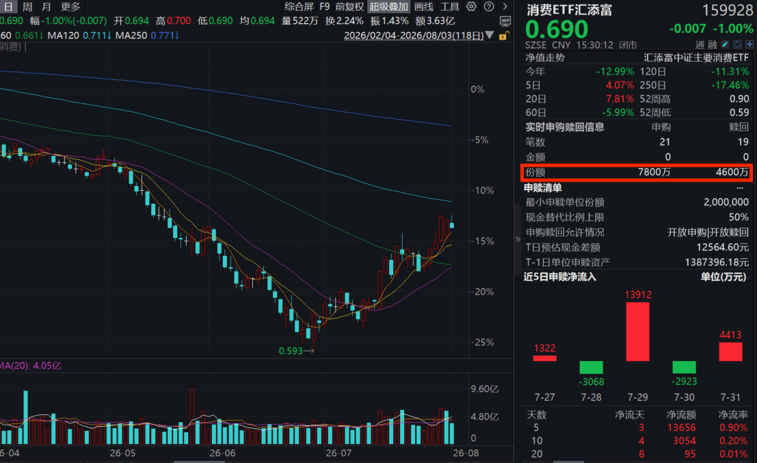The height and width of the screenshot is (463, 757).
Task: Click the date range 2026/02/04-2026/08/03 link
Action: [414, 36]
